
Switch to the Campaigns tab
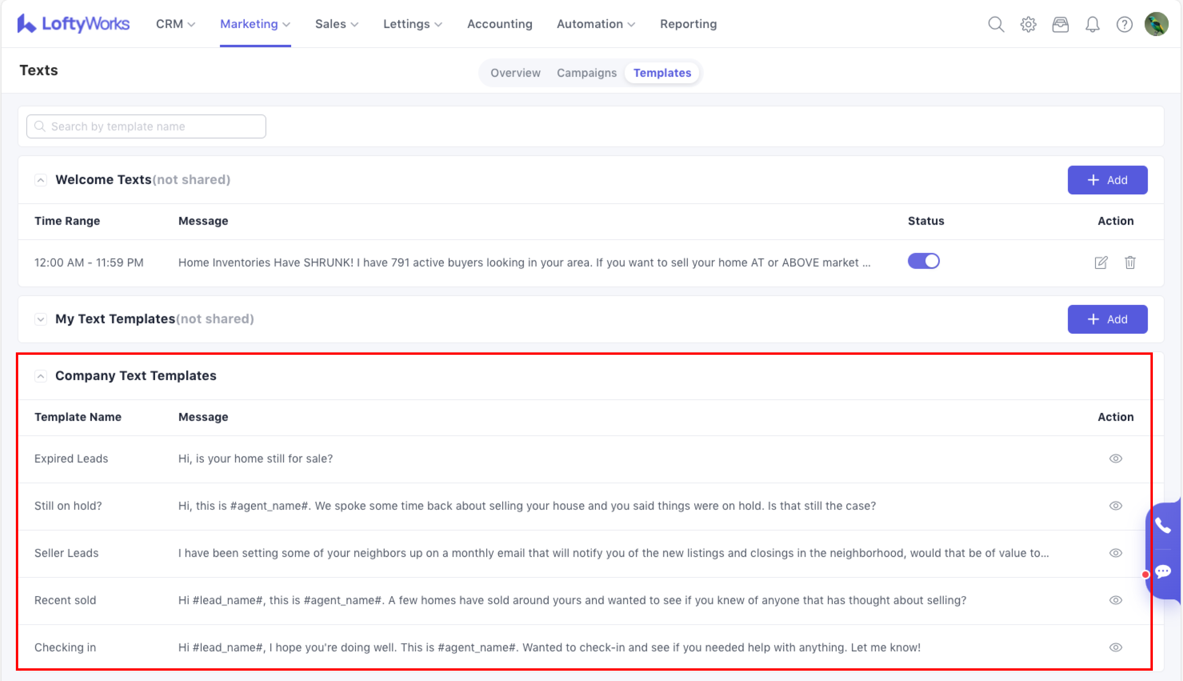click(x=586, y=73)
